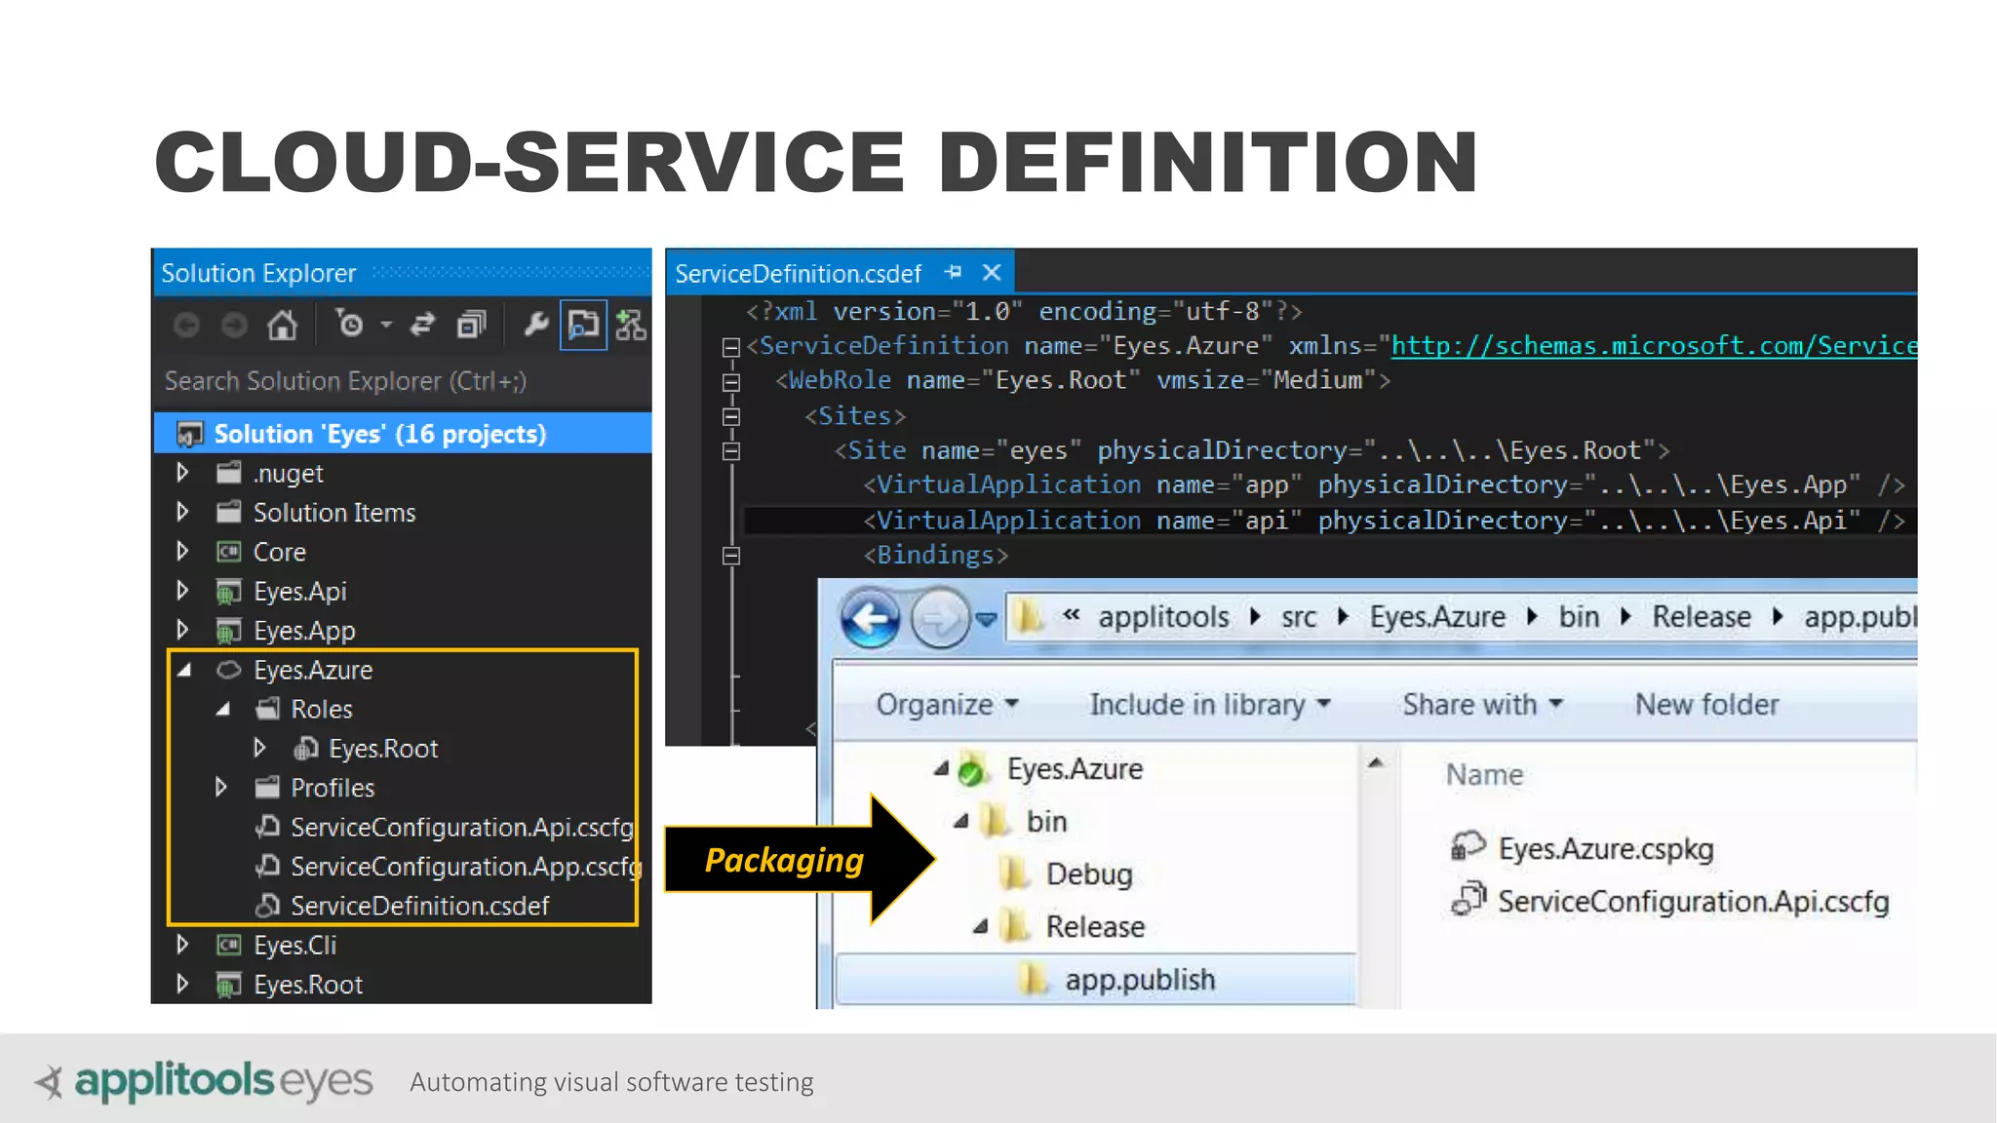Switch to the ServiceDefinition.csdef editor tab
Viewport: 1997px width, 1123px height.
(798, 274)
